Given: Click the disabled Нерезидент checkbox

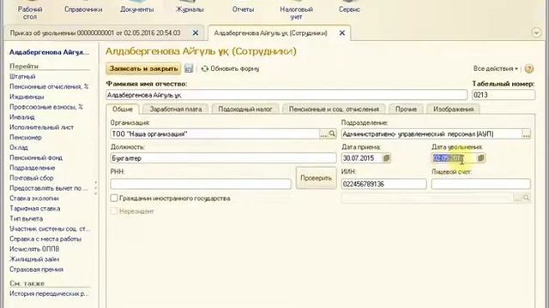Looking at the screenshot, I should 114,211.
